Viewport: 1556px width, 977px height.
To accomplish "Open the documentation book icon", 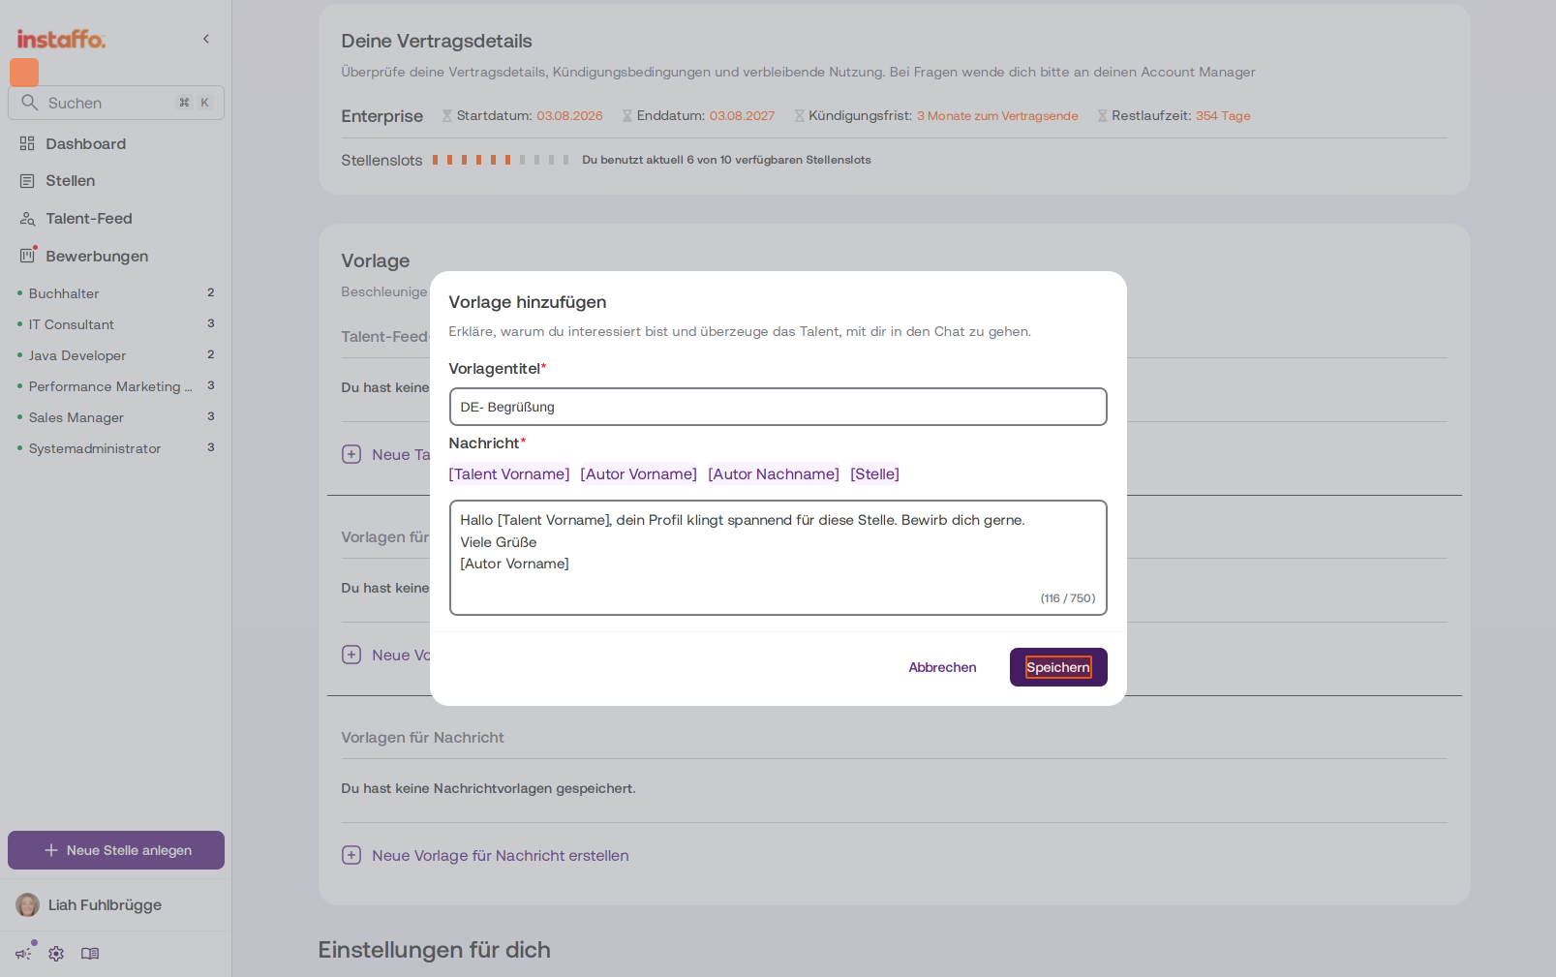I will tap(90, 954).
